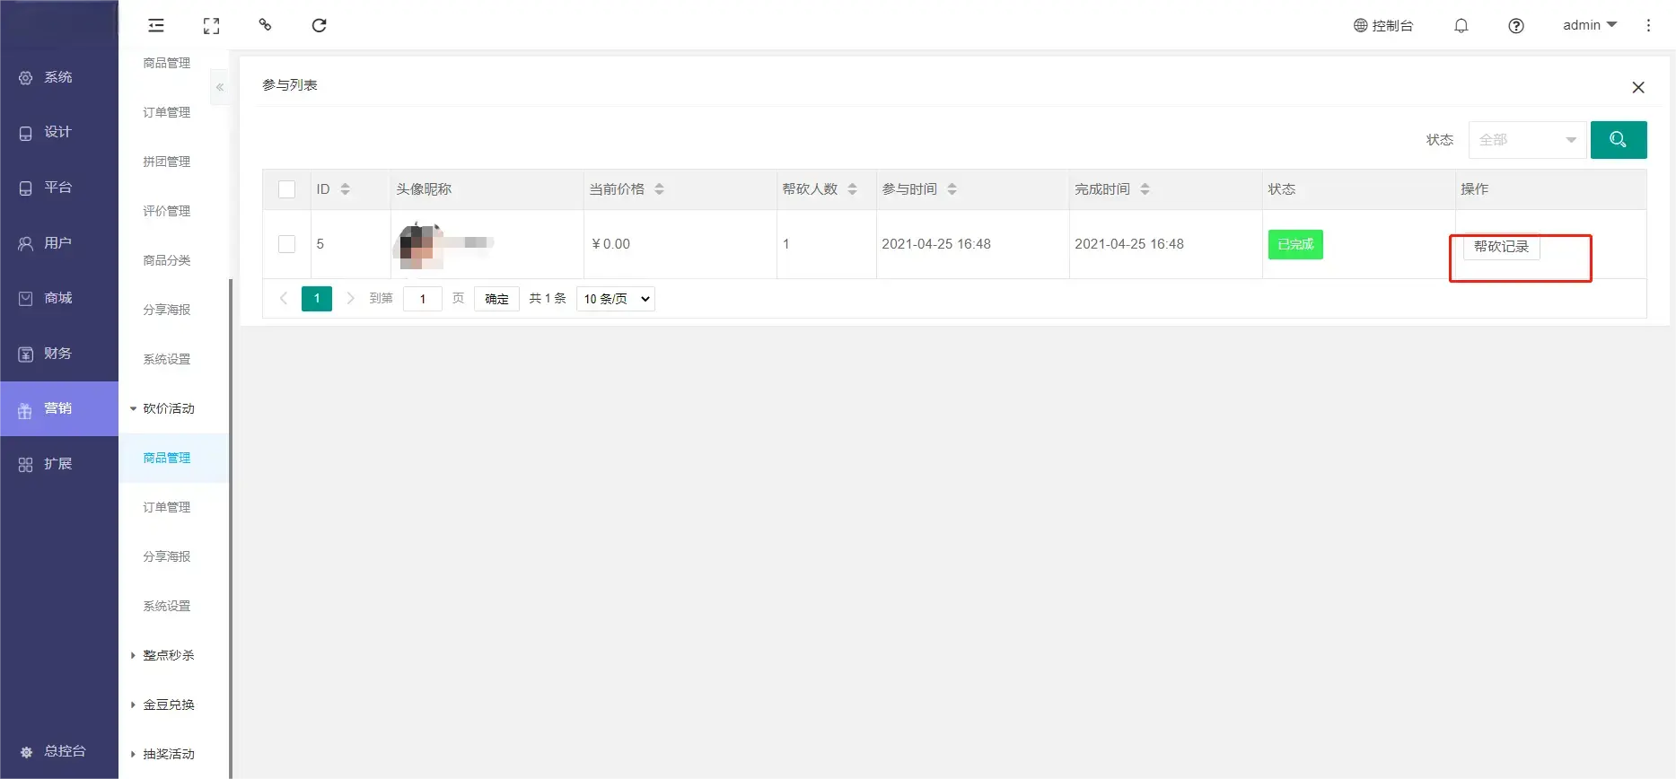Click the 帮砍记录 button
Screen dimensions: 1676x779
(1501, 247)
